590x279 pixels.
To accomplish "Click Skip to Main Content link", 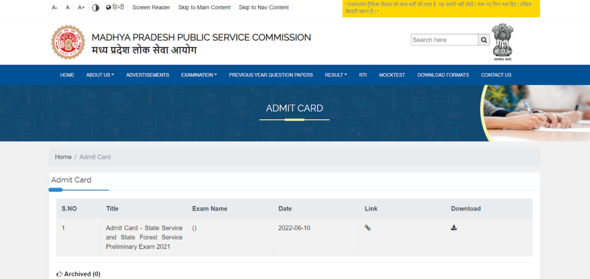I will point(205,7).
